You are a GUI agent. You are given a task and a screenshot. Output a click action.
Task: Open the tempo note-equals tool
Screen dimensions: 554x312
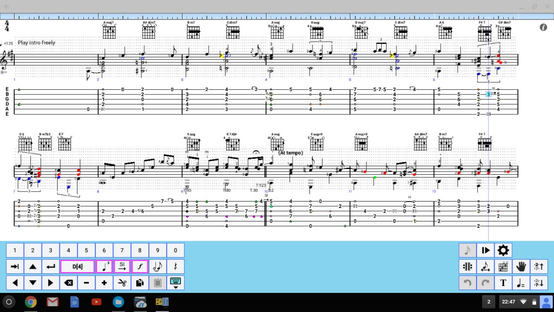click(521, 283)
